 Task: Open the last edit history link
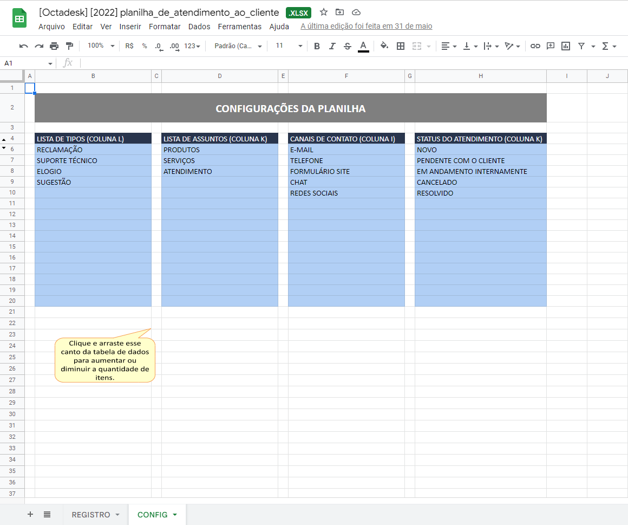pyautogui.click(x=367, y=26)
